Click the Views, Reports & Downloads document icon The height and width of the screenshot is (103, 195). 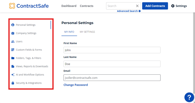13,66
